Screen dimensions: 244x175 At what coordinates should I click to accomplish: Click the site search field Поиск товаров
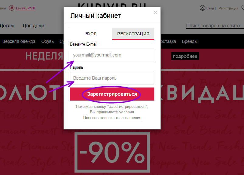click(x=215, y=26)
